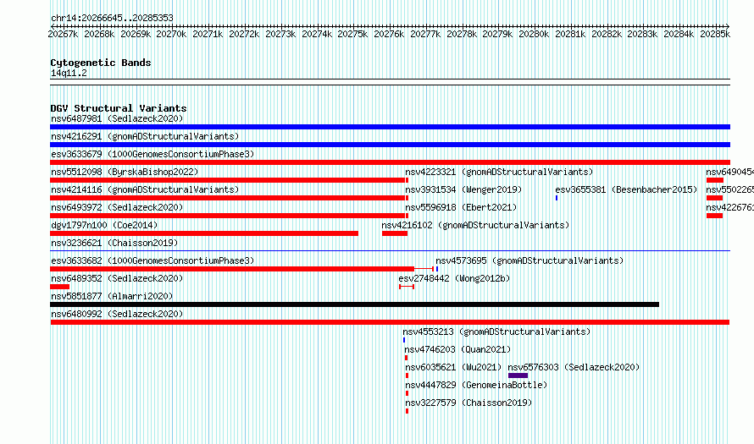Click the 20270k ruler position
This screenshot has width=754, height=444.
[171, 34]
